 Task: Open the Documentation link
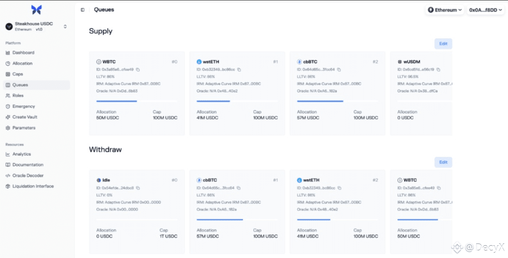[x=28, y=165]
